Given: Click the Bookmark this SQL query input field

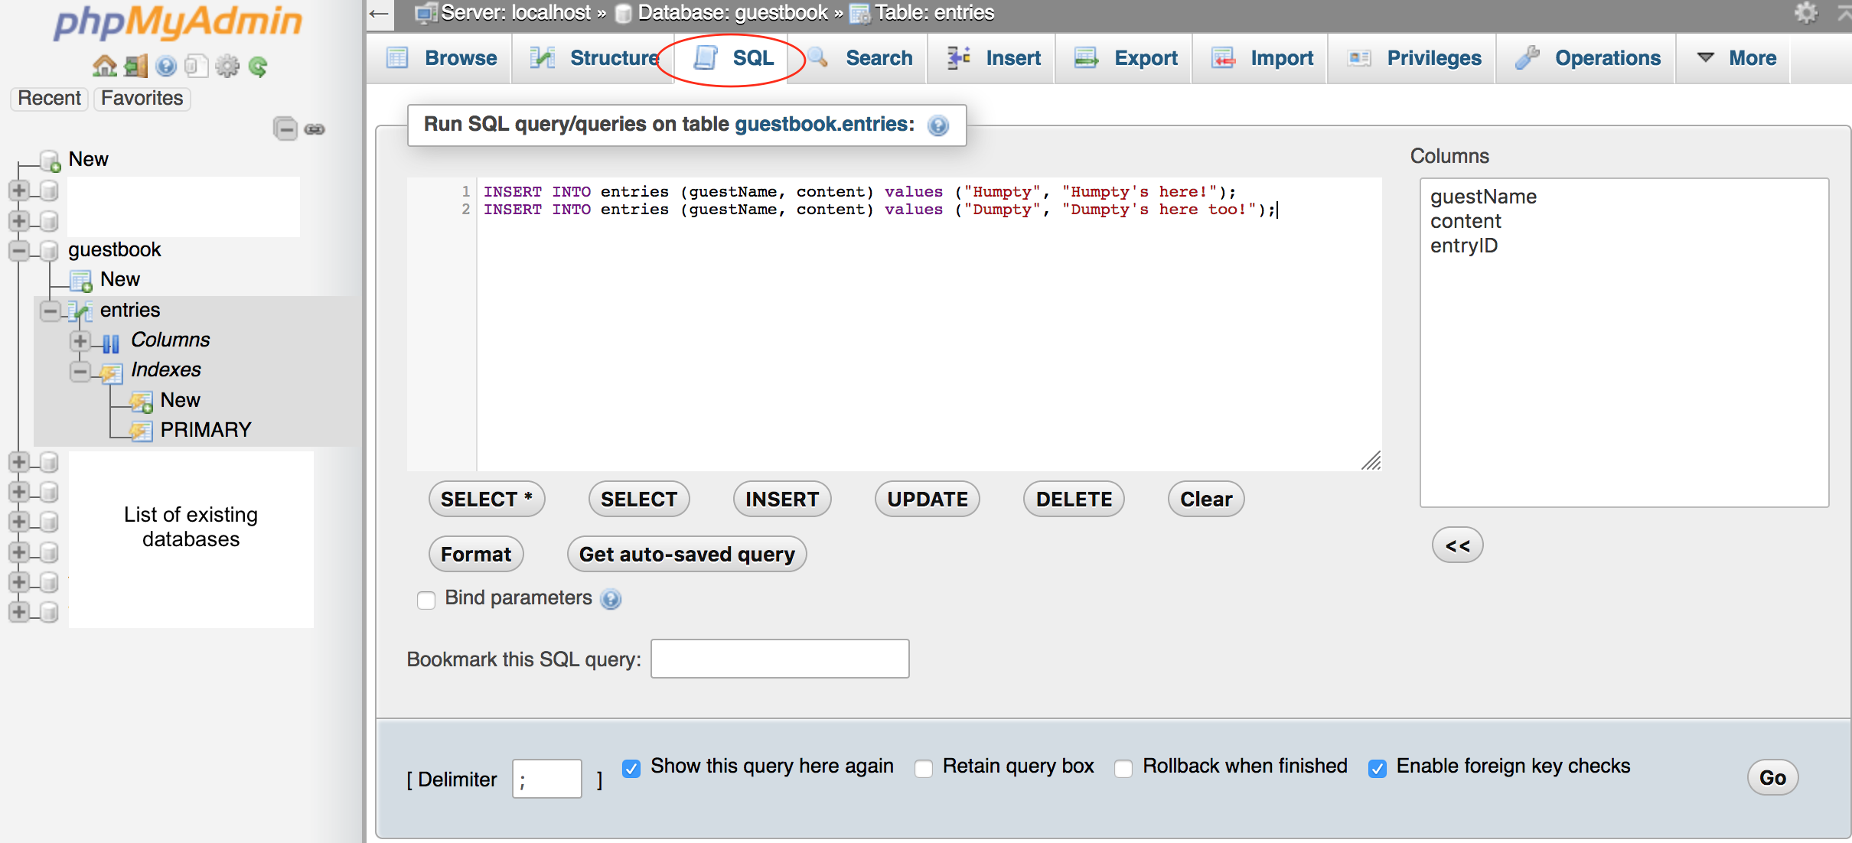Looking at the screenshot, I should pyautogui.click(x=778, y=659).
